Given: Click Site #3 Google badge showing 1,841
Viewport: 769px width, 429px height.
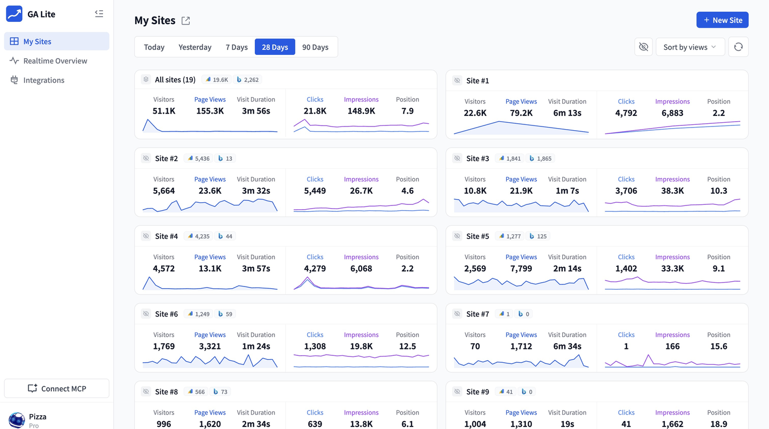Looking at the screenshot, I should coord(509,158).
